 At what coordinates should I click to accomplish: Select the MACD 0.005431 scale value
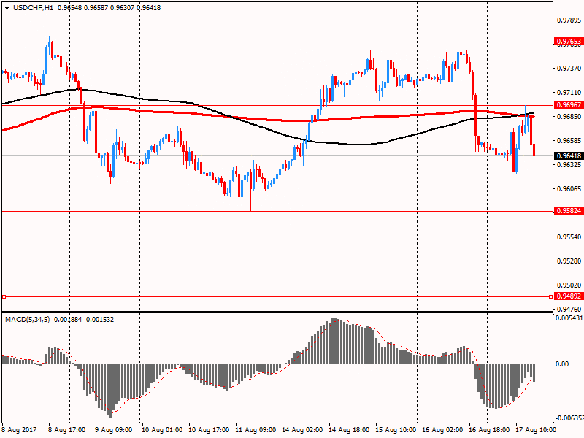coord(569,318)
